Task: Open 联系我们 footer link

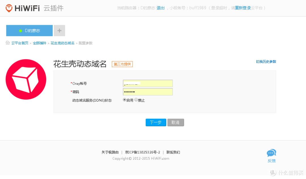Action: 173,152
